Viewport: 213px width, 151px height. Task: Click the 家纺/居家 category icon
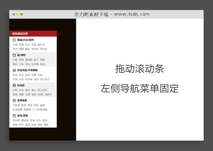pyautogui.click(x=14, y=116)
